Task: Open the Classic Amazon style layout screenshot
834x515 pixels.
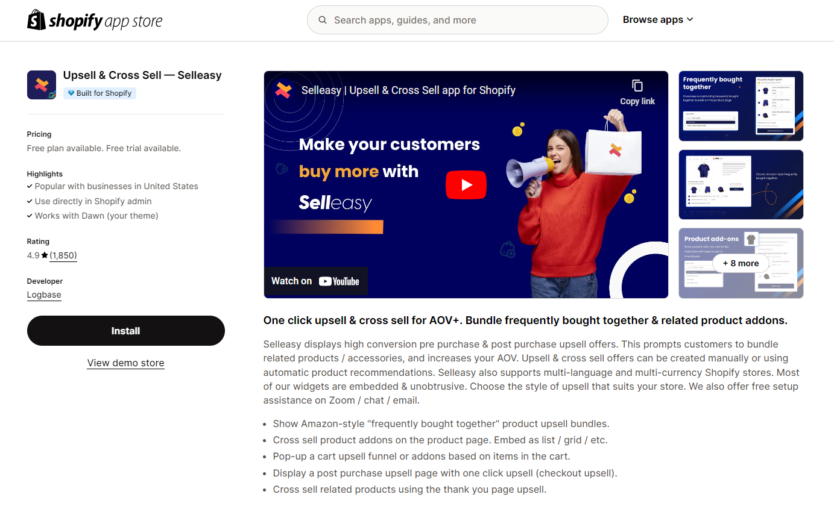Action: (x=741, y=184)
